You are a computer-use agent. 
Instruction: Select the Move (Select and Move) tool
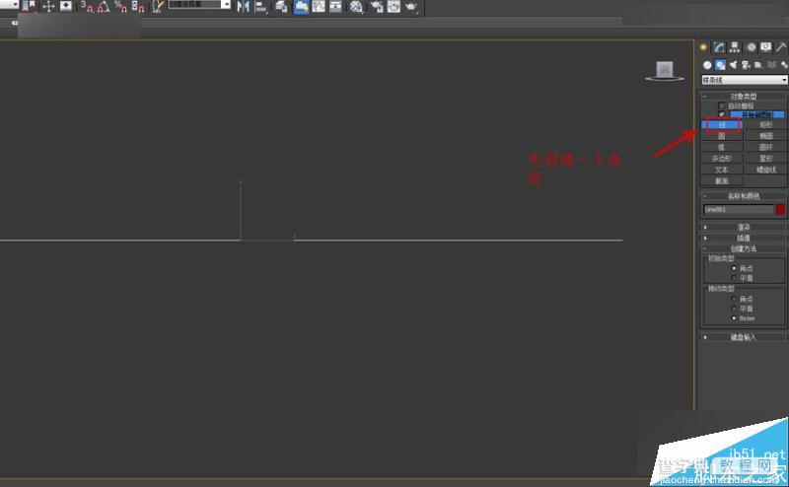[48, 7]
